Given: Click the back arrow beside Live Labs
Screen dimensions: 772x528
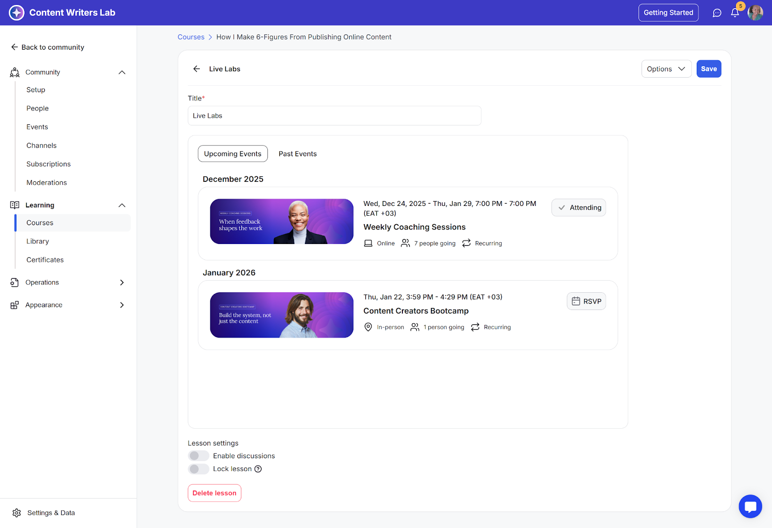Looking at the screenshot, I should coord(196,69).
